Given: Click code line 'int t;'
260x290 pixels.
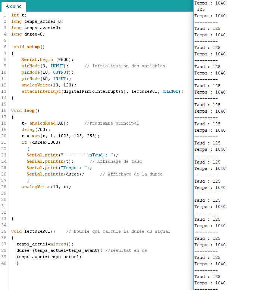Looking at the screenshot, I should tap(19, 15).
